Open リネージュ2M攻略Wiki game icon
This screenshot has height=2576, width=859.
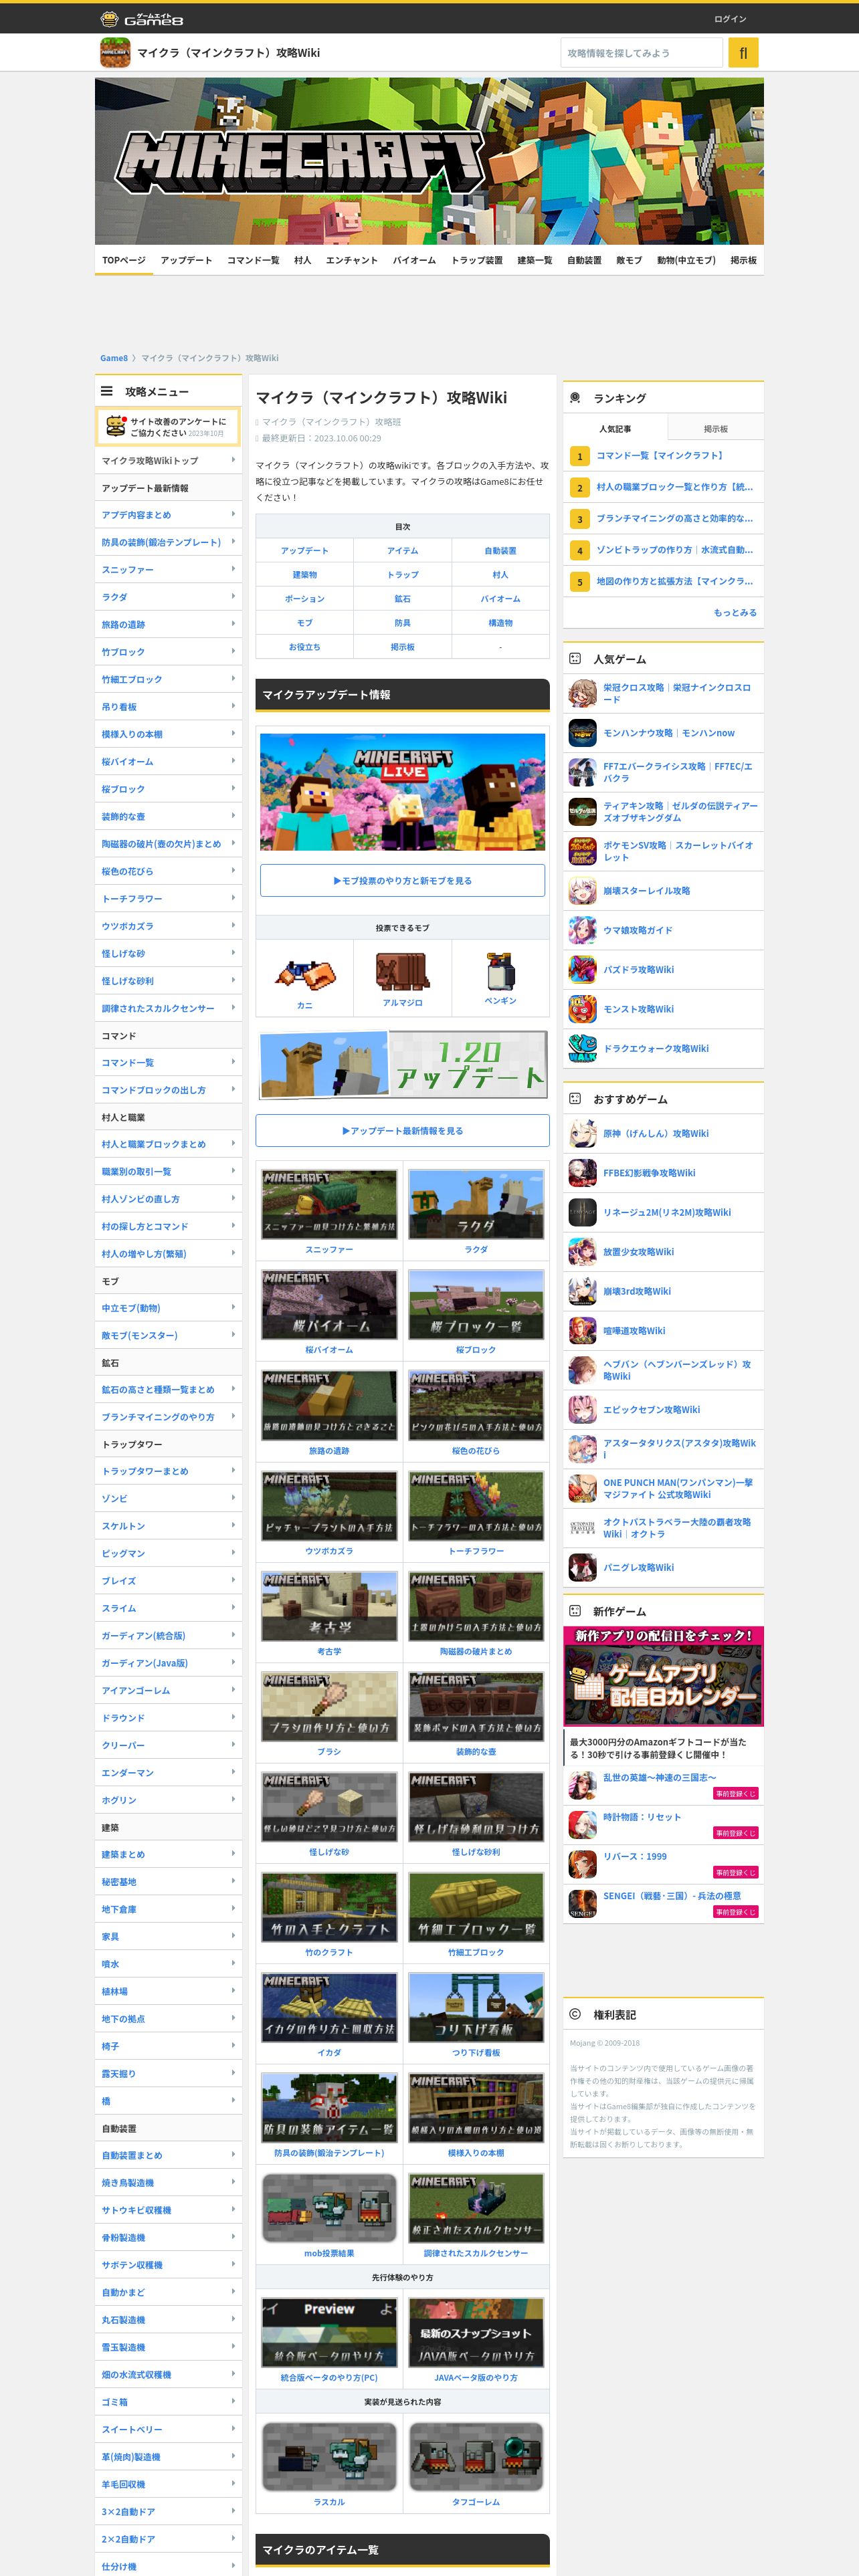[582, 1213]
